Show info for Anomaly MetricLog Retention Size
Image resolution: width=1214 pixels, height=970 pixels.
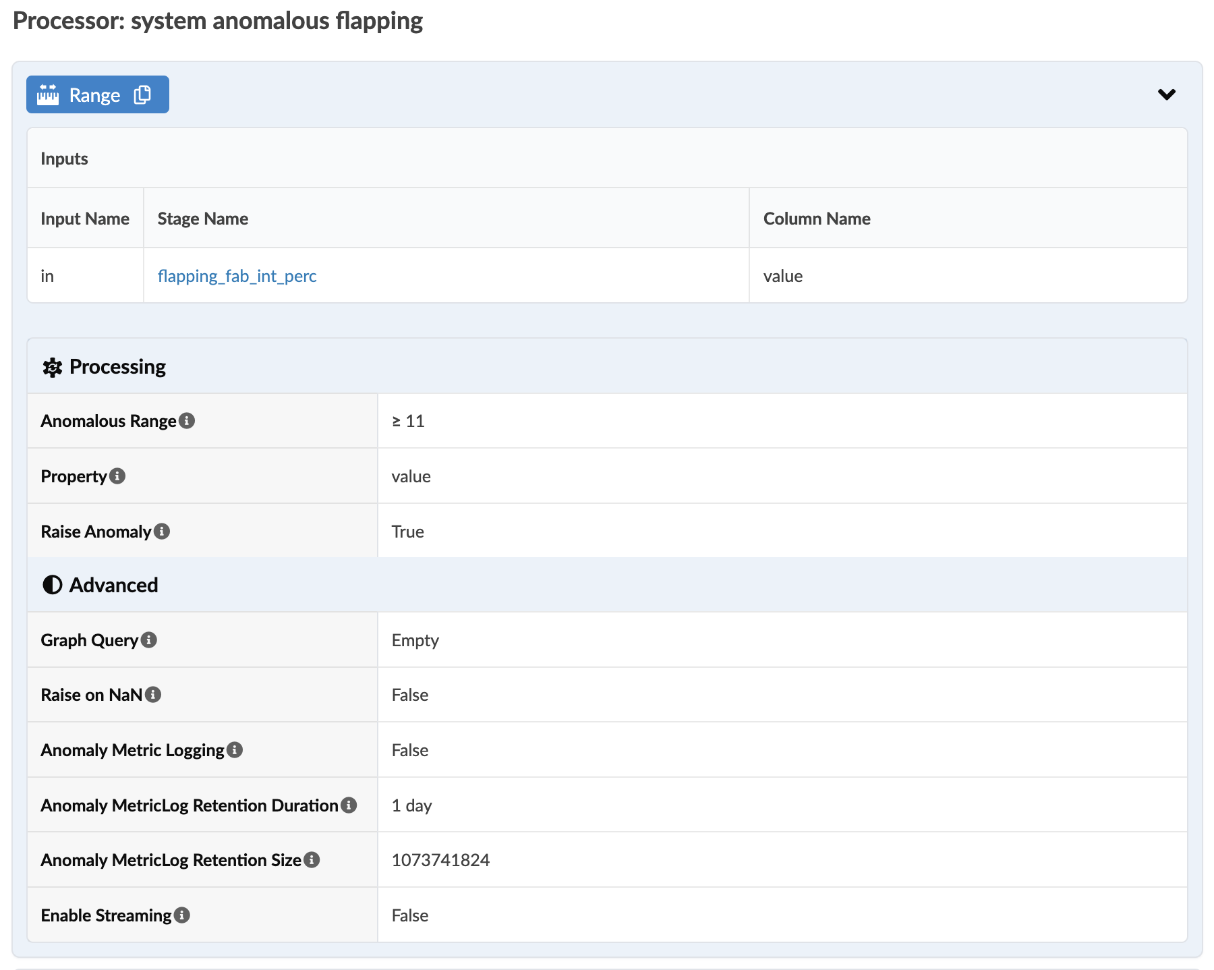tap(312, 860)
